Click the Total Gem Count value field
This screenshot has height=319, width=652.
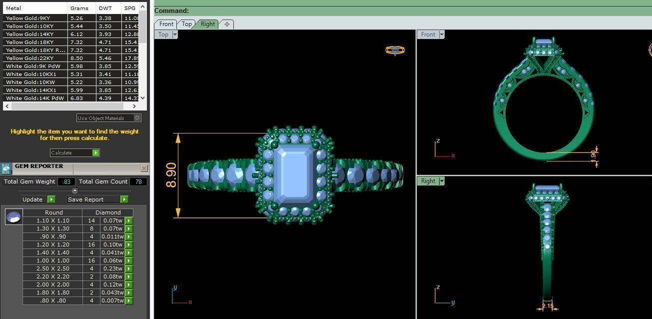point(138,181)
